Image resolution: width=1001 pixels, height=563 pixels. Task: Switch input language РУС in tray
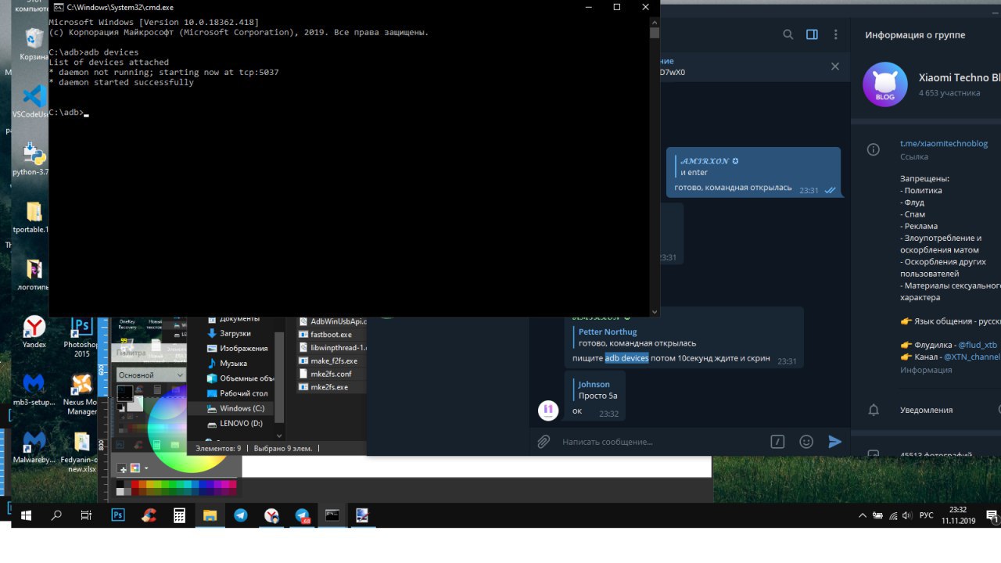point(926,516)
